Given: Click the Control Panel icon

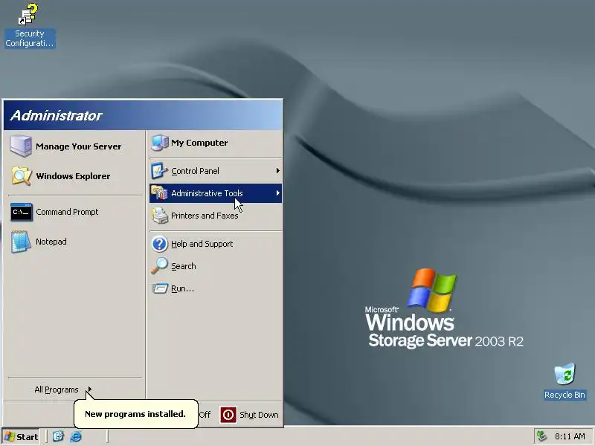Looking at the screenshot, I should (x=159, y=171).
